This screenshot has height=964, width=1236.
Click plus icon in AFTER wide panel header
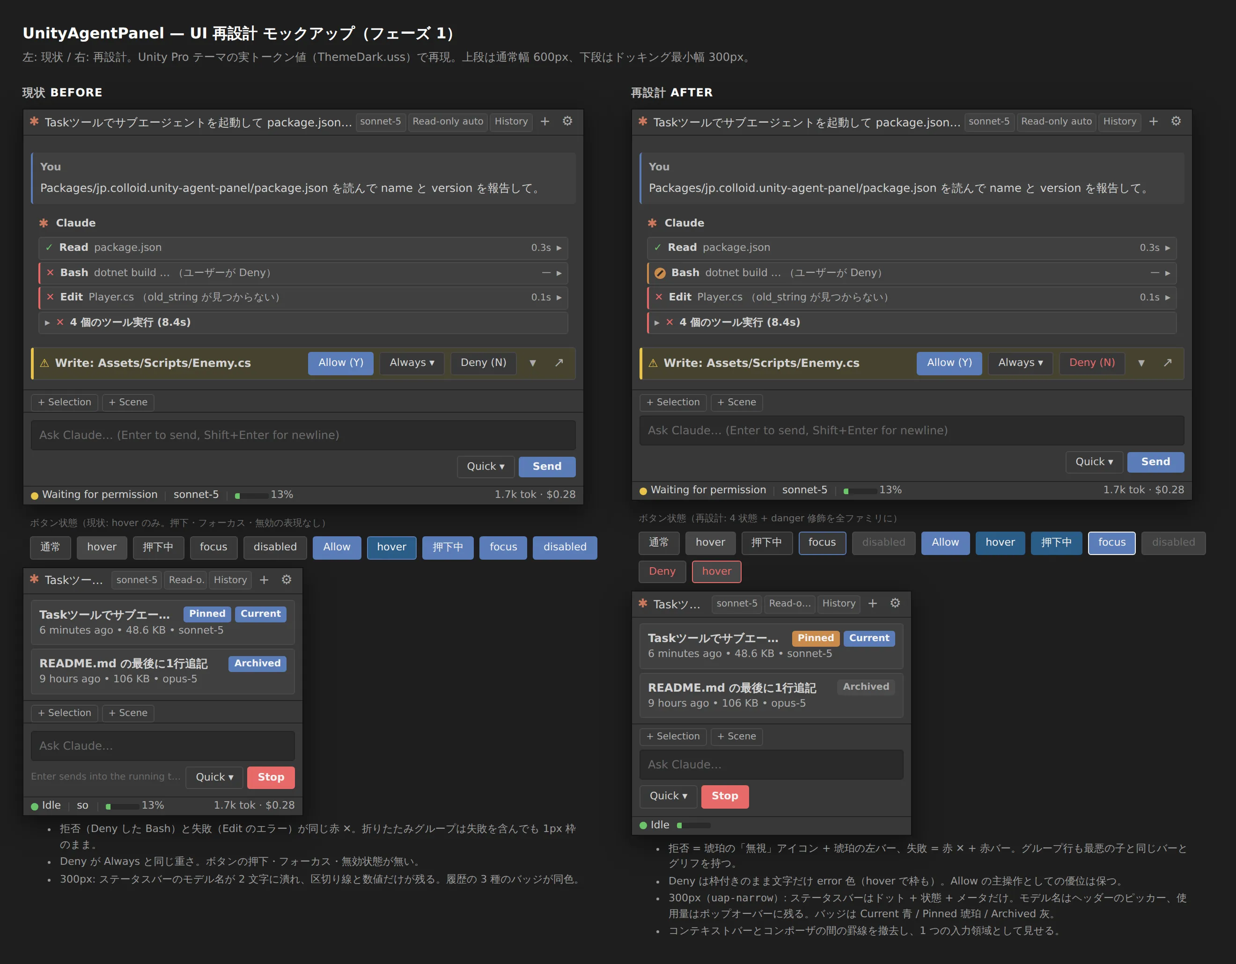(1154, 122)
